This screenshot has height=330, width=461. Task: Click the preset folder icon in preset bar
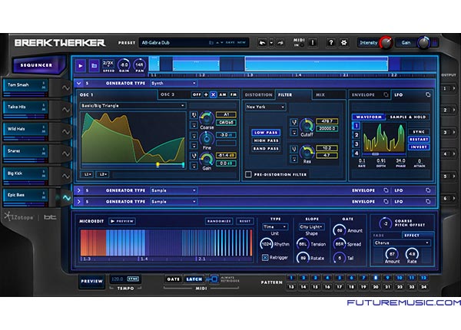tap(211, 42)
